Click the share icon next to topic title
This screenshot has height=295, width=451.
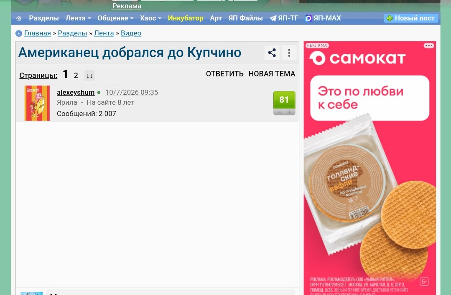coord(272,53)
